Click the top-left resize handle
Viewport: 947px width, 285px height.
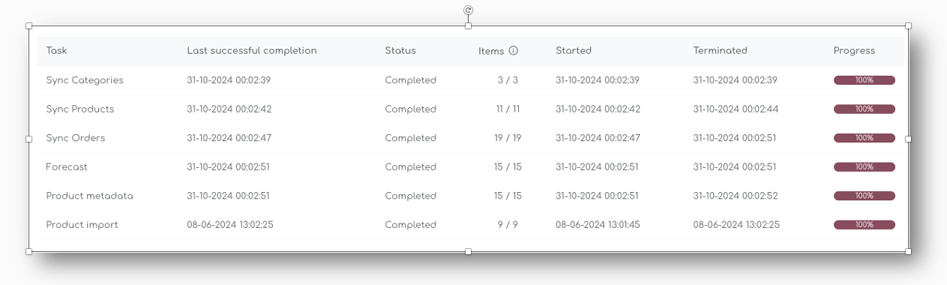point(29,25)
